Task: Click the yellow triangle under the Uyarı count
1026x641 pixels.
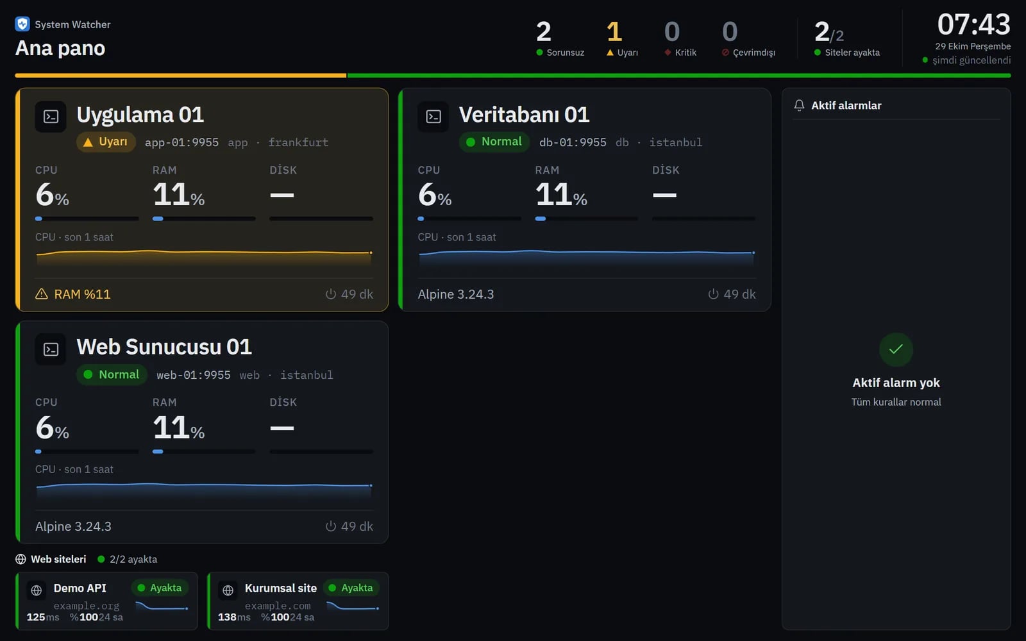Action: pyautogui.click(x=610, y=53)
